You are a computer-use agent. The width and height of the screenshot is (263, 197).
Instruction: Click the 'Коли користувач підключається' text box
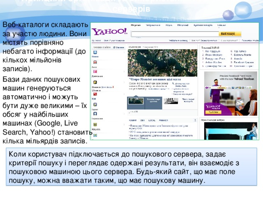pyautogui.click(x=131, y=167)
